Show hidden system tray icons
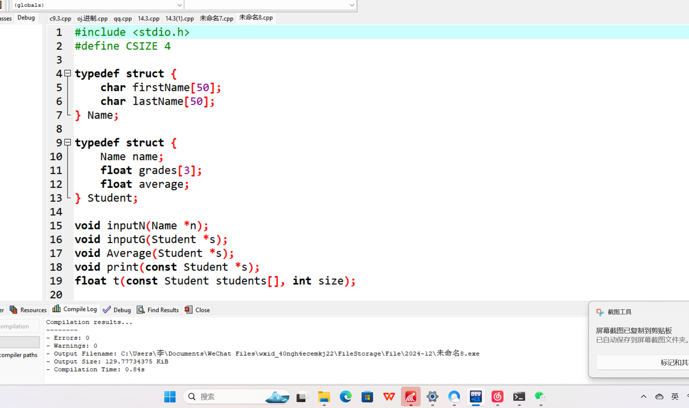 [x=644, y=397]
